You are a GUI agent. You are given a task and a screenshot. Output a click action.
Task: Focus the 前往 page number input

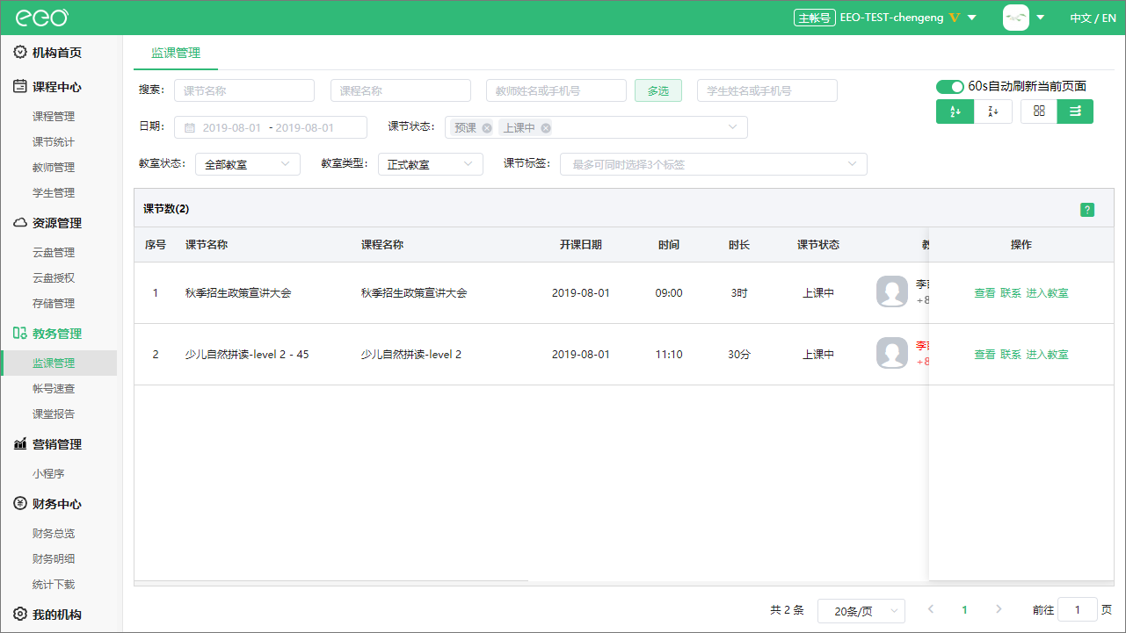pyautogui.click(x=1078, y=609)
